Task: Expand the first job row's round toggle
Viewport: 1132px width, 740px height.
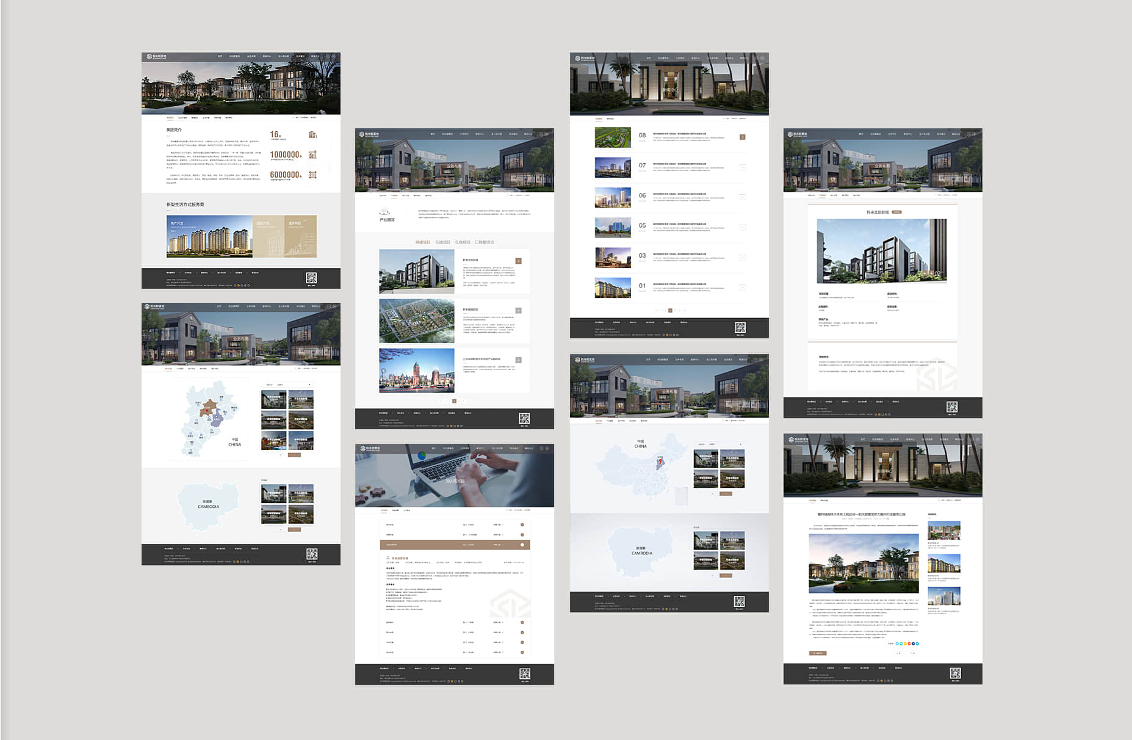Action: (522, 524)
